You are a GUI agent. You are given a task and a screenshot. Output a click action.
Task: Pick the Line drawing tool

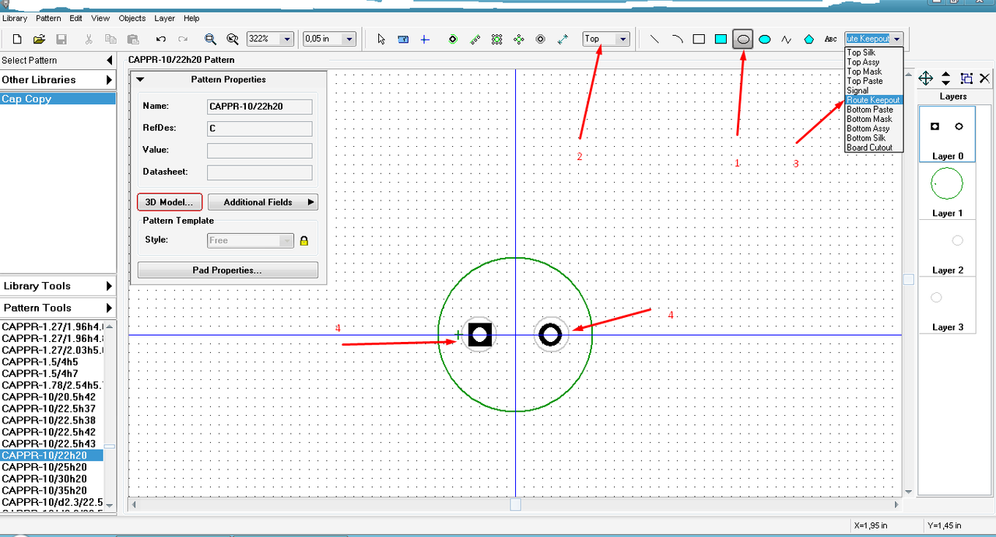(x=655, y=39)
